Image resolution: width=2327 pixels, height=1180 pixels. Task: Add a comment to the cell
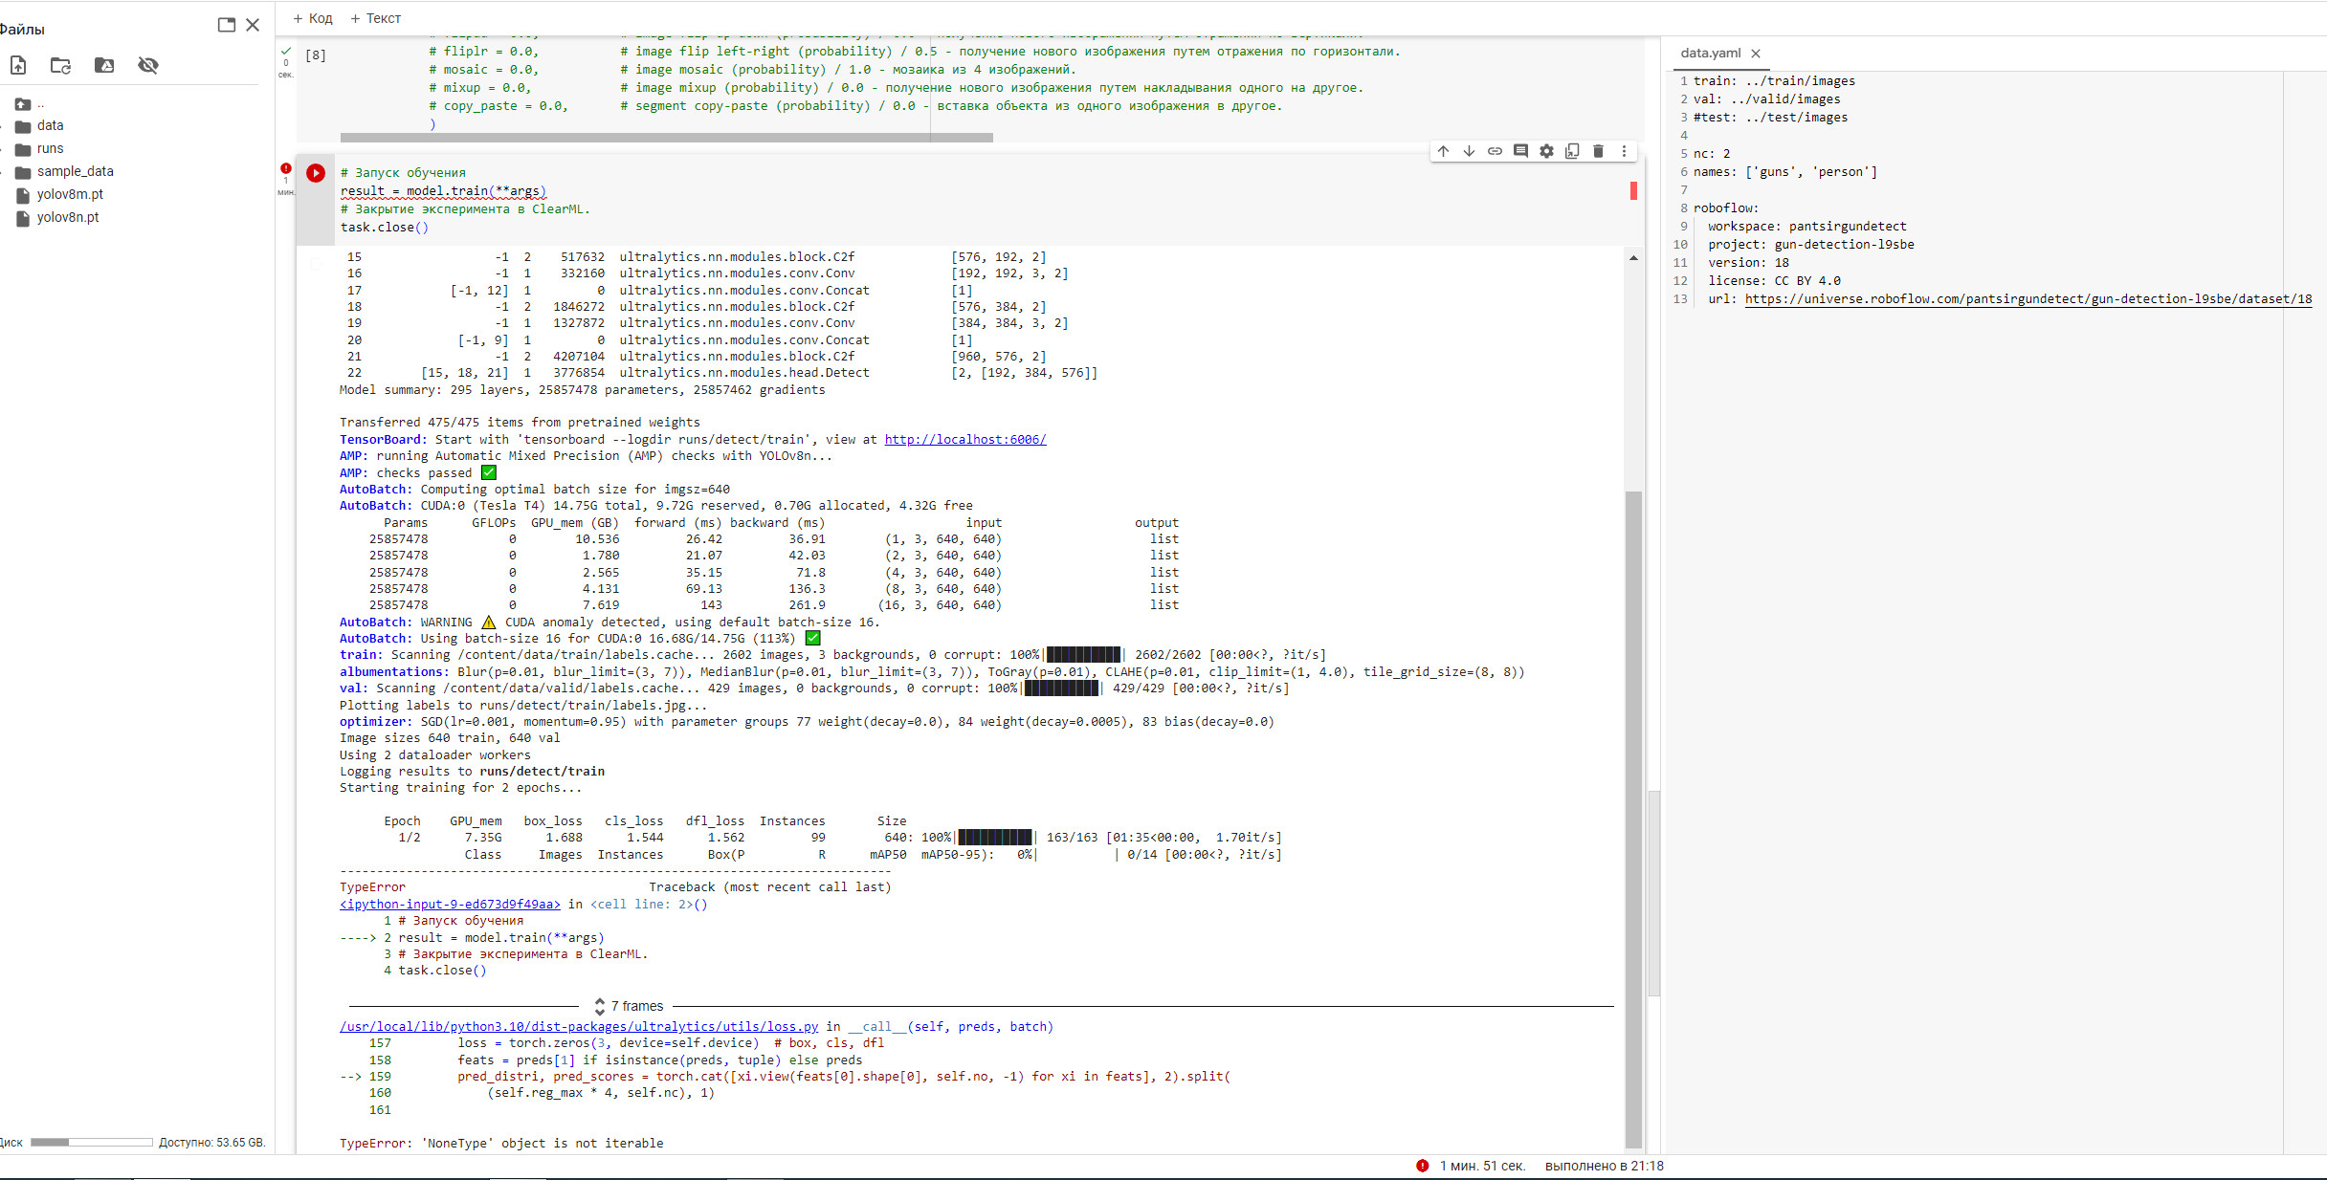(x=1520, y=150)
